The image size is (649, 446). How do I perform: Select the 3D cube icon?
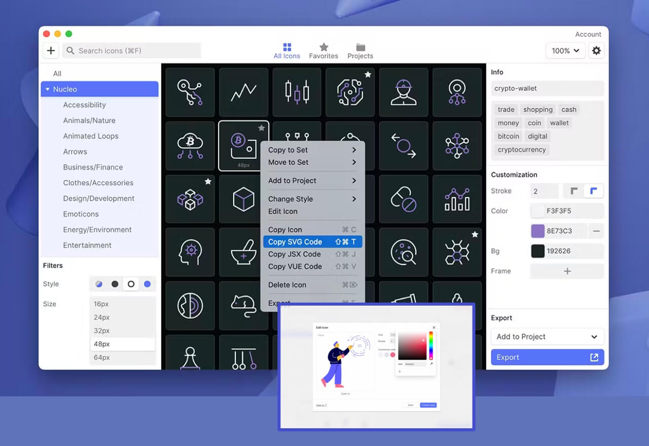click(243, 199)
